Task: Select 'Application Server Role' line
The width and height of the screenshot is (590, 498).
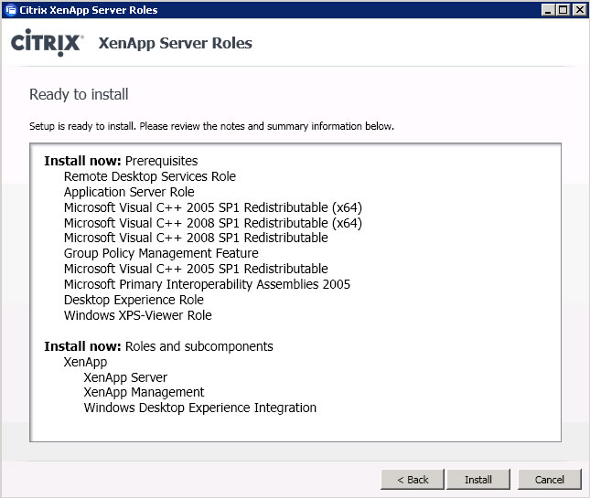Action: click(x=129, y=192)
